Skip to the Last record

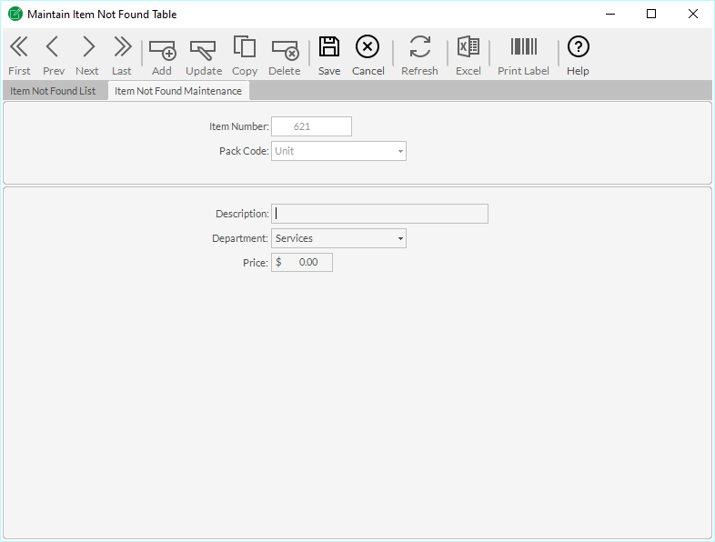122,55
